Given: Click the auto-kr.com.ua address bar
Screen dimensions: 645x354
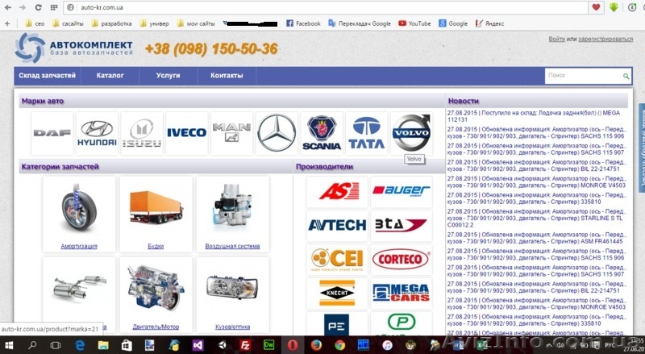Looking at the screenshot, I should (x=327, y=7).
